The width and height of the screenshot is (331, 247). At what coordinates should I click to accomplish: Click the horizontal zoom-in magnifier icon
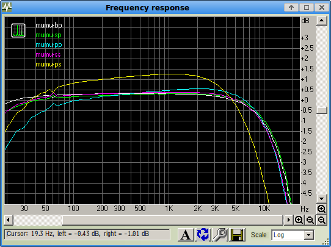[299, 220]
